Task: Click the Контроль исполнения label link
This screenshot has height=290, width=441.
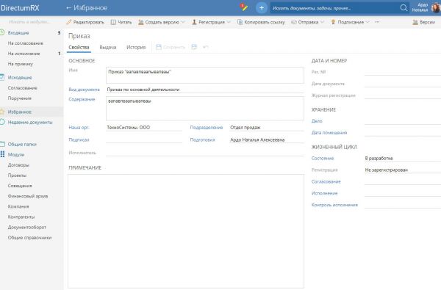Action: coord(334,205)
